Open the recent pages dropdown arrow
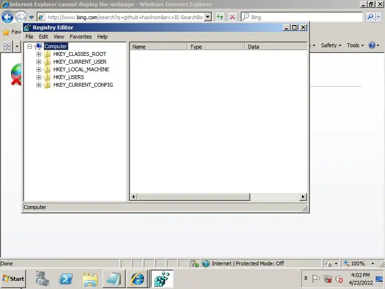 tap(31, 17)
